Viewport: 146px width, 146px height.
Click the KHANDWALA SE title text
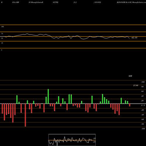pyautogui.click(x=124, y=2)
